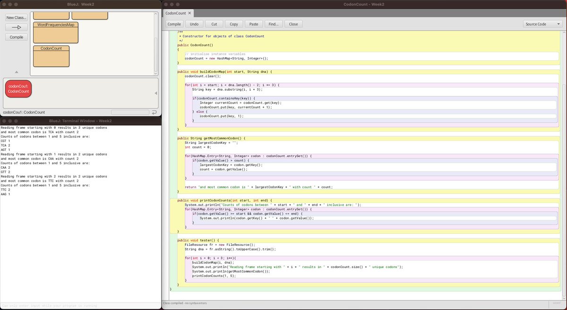Click the Close button in editor toolbar

tap(293, 24)
